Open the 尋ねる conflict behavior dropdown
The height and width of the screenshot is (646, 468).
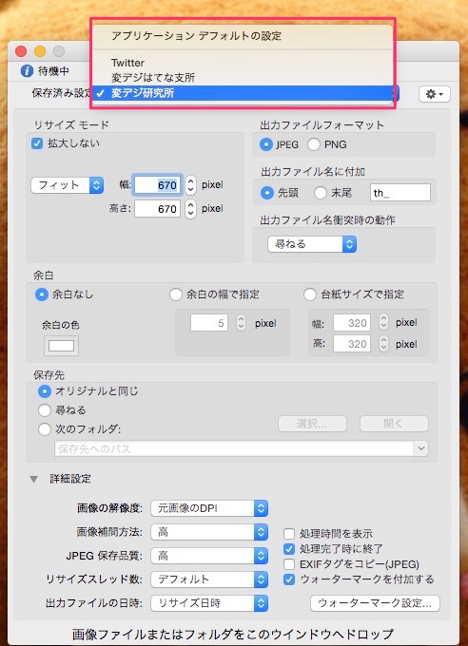[x=312, y=244]
